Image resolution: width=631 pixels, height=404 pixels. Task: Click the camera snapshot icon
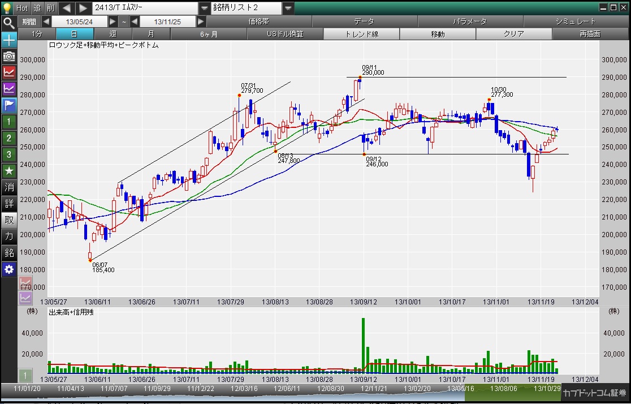point(9,56)
